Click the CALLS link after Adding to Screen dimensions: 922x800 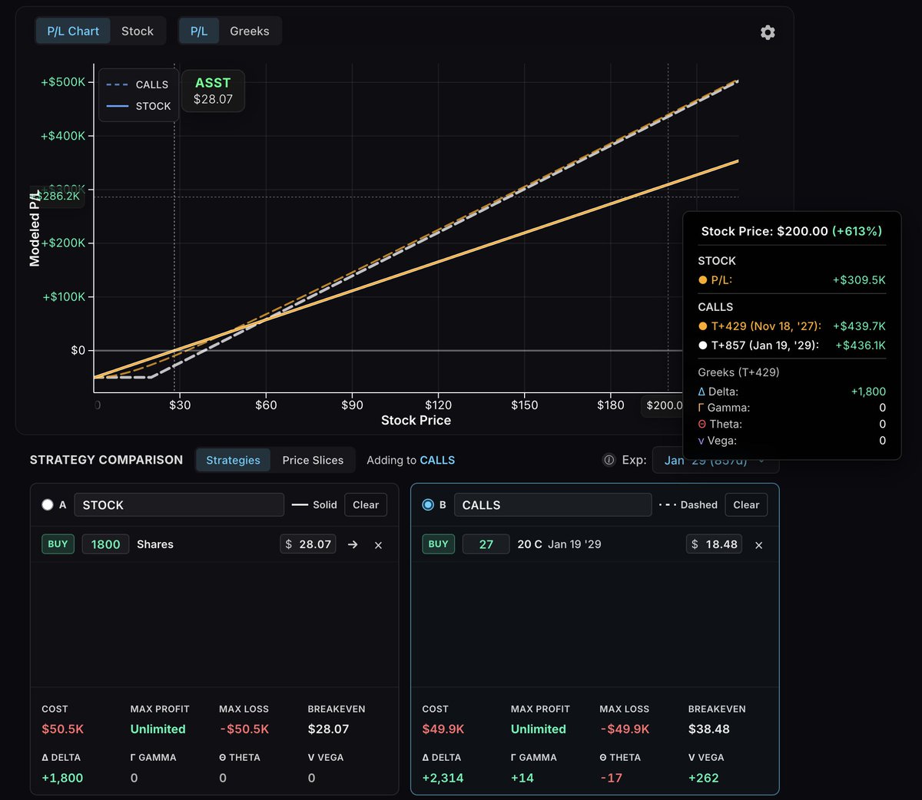437,460
